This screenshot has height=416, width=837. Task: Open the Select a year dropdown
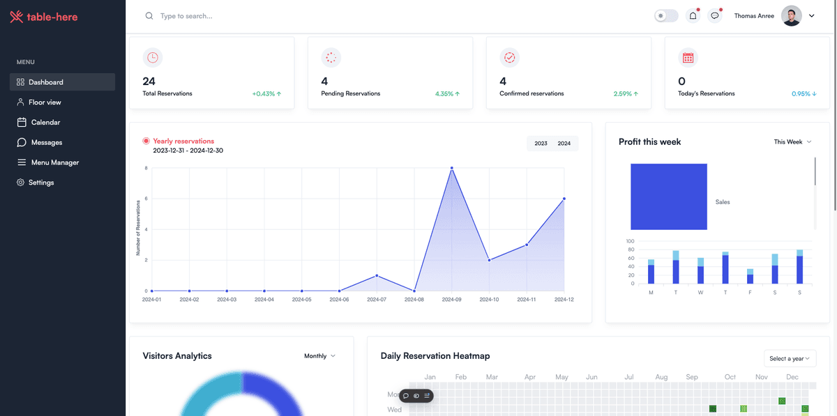tap(790, 358)
